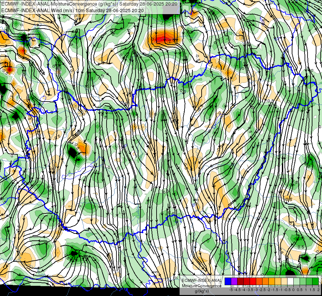Click the 'g/(kg*s)' unit label in legend
322x296 pixels.
[x=202, y=291]
